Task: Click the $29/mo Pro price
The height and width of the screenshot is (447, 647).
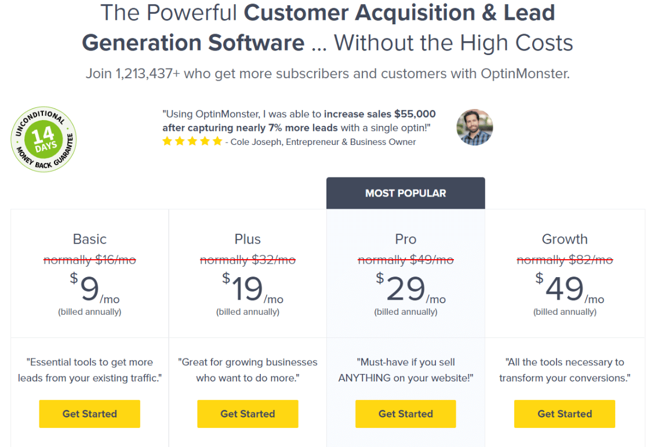Action: (410, 288)
